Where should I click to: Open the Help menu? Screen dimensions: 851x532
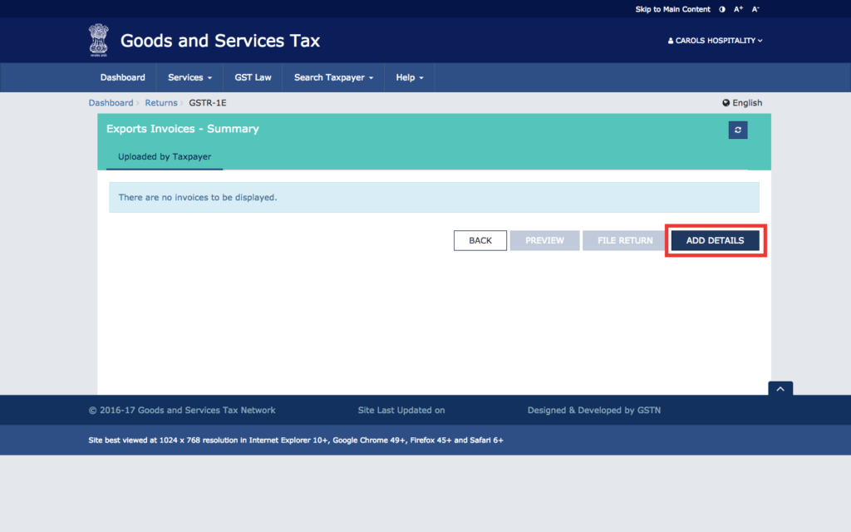click(x=409, y=76)
